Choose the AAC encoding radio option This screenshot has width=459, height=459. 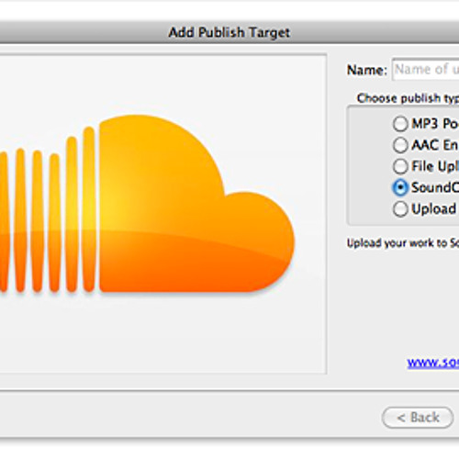pos(400,145)
